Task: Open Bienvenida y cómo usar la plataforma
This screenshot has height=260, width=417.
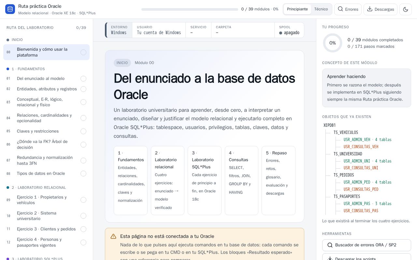Action: click(46, 52)
